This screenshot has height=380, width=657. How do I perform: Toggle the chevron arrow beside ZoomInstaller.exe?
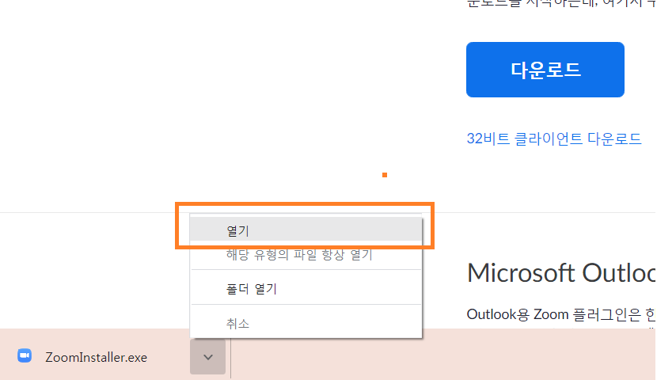coord(208,357)
